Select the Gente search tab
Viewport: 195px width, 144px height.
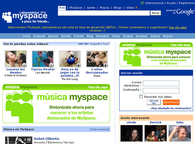click(91, 8)
